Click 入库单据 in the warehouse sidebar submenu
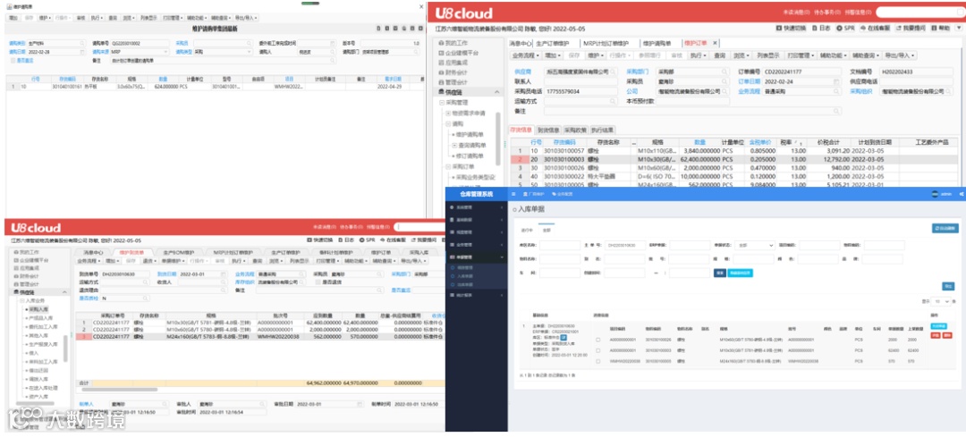 coord(466,278)
